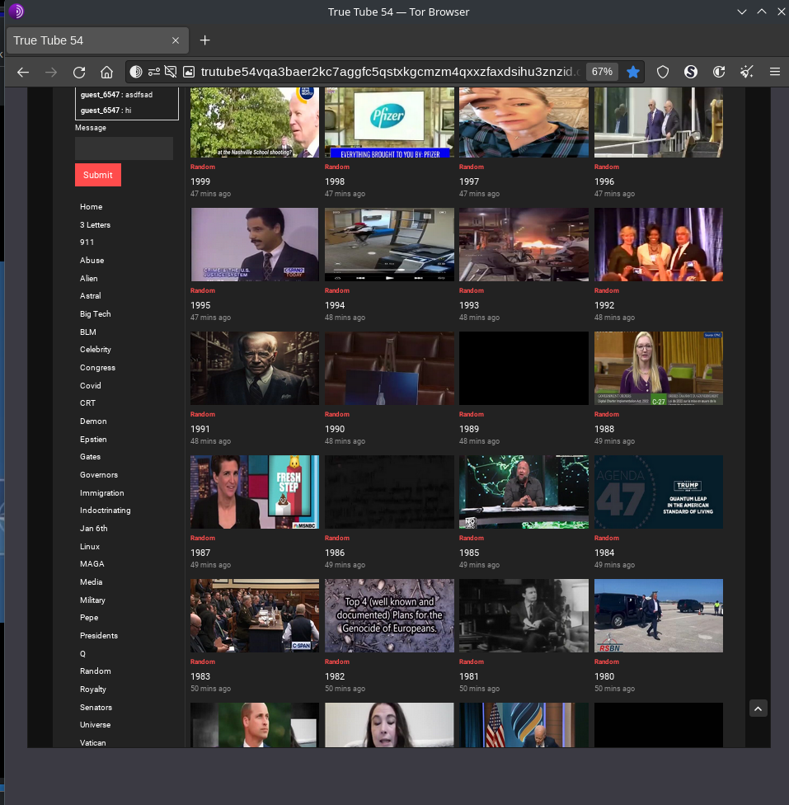Click the blocked camera permission icon
Screen dimensions: 789x805
[171, 72]
